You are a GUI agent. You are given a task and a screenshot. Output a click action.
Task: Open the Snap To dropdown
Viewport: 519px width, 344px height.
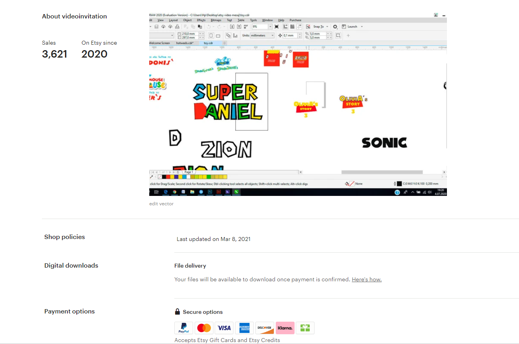(x=319, y=27)
